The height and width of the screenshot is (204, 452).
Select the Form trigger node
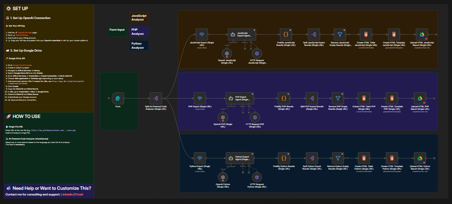(118, 98)
